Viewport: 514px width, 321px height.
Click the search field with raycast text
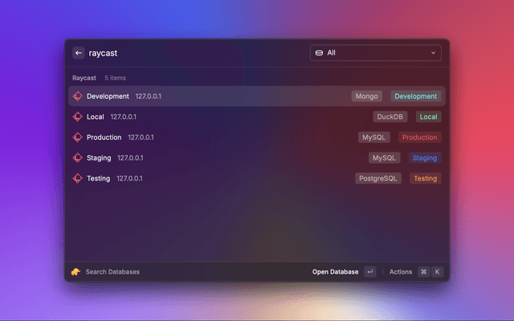[x=193, y=53]
